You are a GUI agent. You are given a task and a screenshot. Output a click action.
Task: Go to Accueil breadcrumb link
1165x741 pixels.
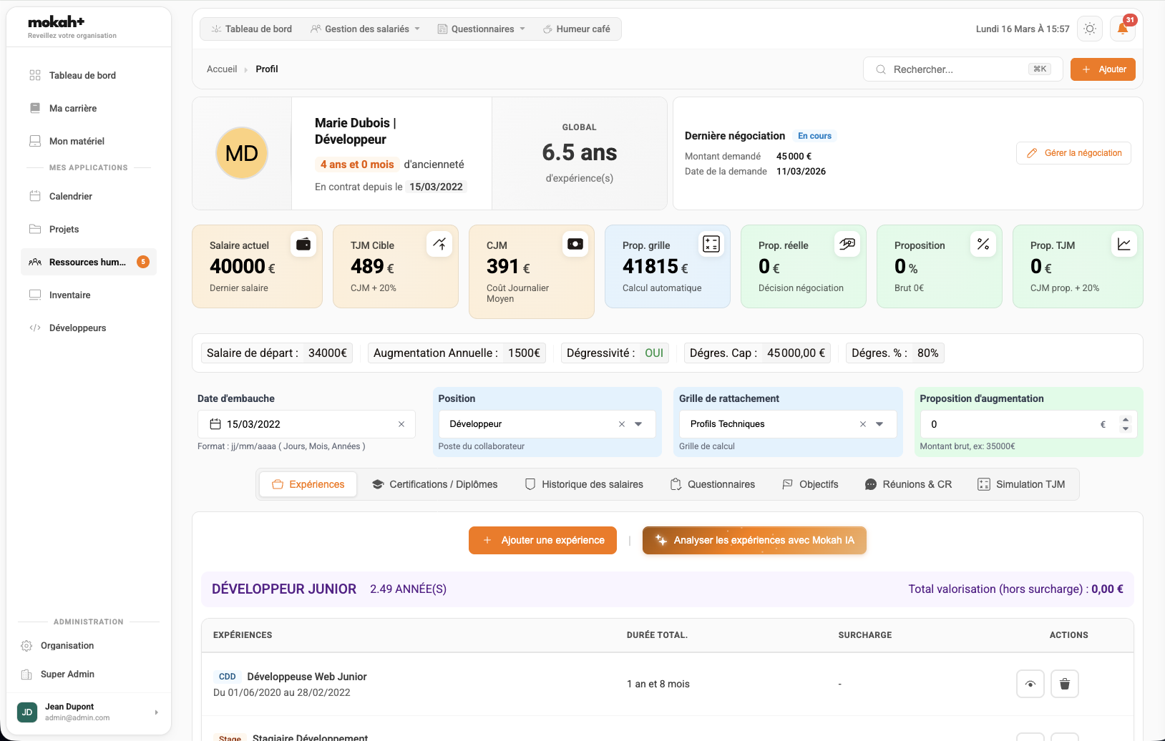(222, 69)
